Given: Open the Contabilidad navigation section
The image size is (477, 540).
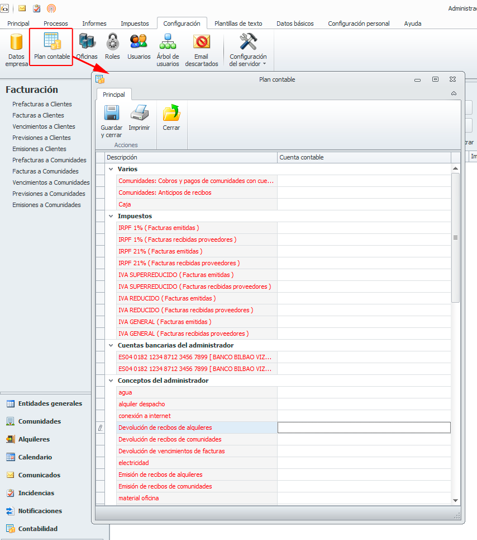Looking at the screenshot, I should [x=37, y=529].
